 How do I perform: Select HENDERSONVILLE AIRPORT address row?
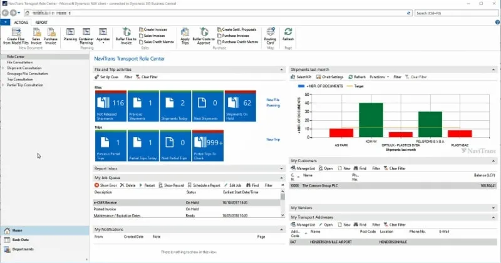[393, 242]
